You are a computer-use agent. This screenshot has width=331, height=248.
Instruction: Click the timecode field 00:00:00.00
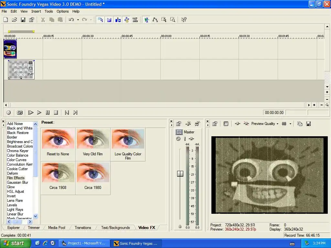click(x=274, y=113)
